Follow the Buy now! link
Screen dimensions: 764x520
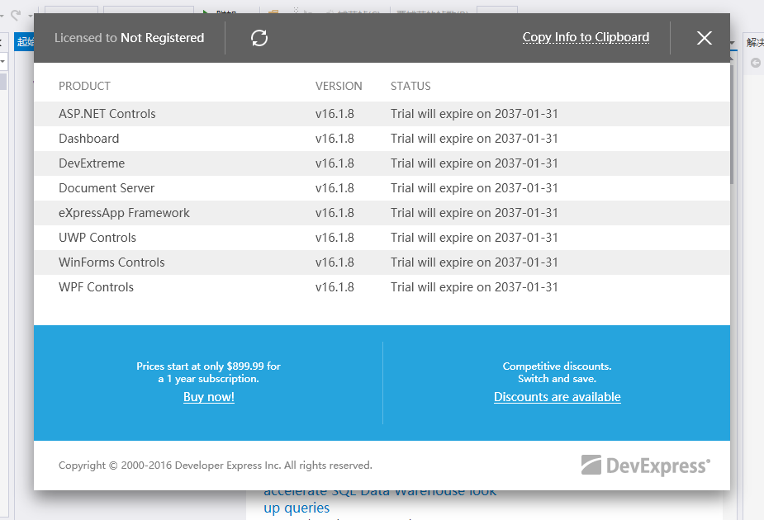click(209, 397)
